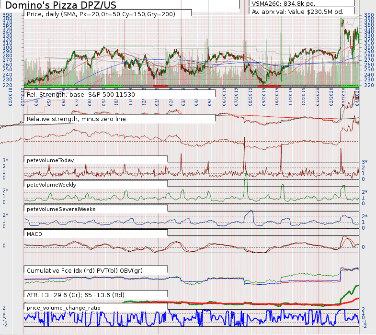Select the 10/2019 date axis label
This screenshot has height=335, width=376.
point(277,97)
